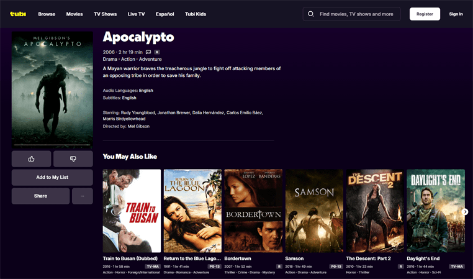Screen dimensions: 473x279
Task: Open the Daylight's End poster
Action: click(436, 211)
